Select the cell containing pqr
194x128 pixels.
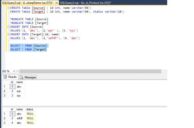coord(20,91)
